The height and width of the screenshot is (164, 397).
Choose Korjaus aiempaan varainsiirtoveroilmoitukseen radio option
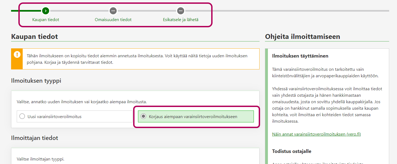144,116
